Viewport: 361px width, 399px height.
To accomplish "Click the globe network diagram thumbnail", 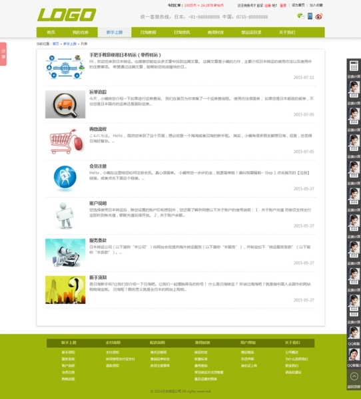I will click(x=65, y=67).
